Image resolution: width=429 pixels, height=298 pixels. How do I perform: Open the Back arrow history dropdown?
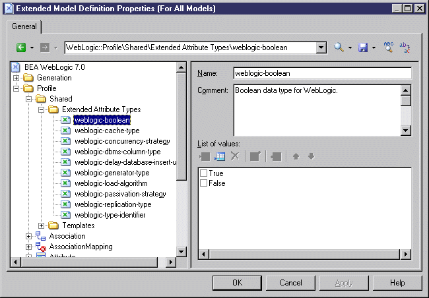point(32,48)
